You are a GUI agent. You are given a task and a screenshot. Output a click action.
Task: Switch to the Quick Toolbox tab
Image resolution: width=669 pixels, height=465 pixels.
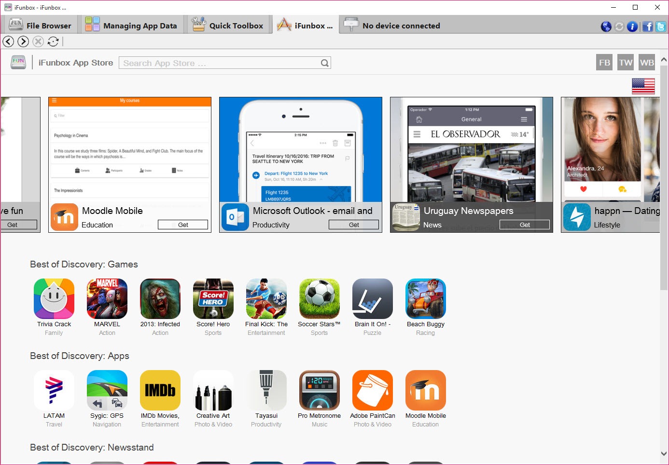[x=227, y=26]
